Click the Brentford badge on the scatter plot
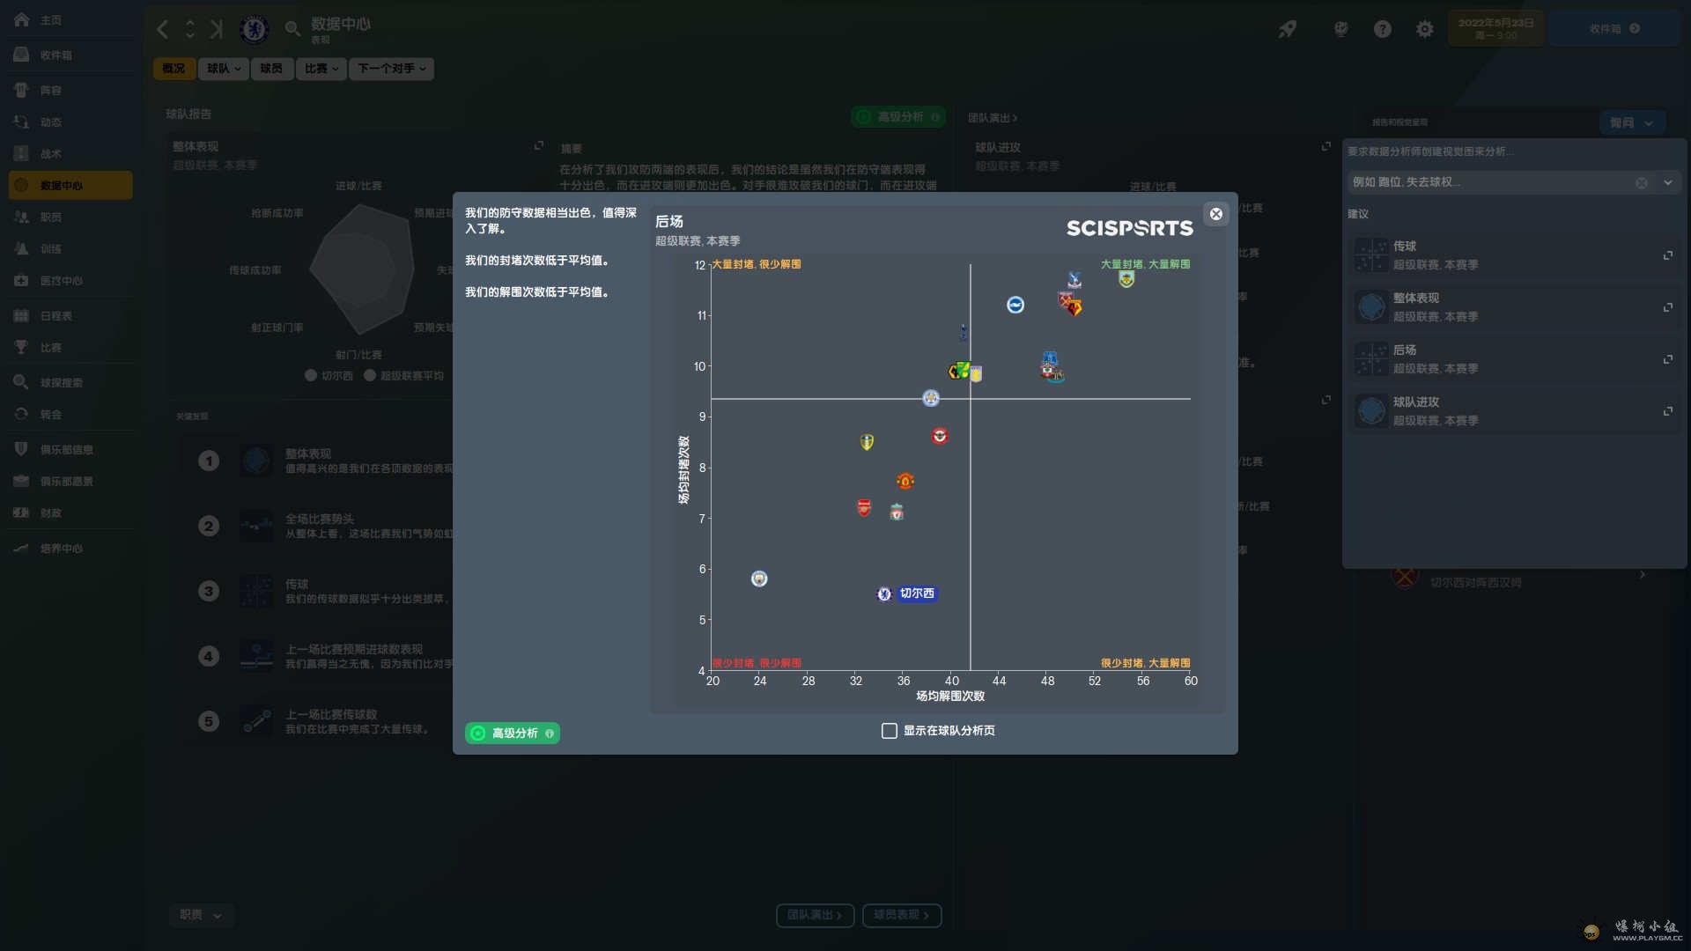1691x951 pixels. [x=940, y=436]
